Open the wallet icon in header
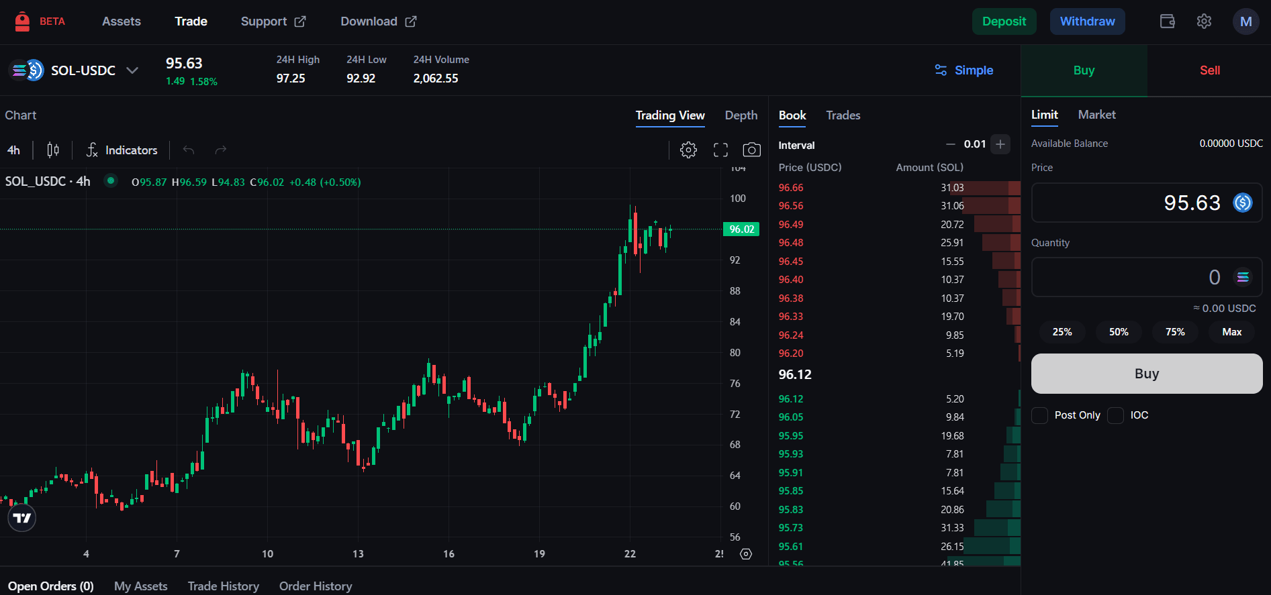 click(1168, 21)
